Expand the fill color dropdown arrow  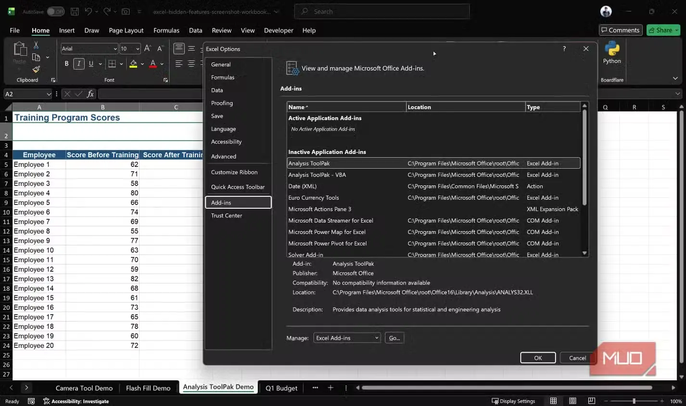click(142, 63)
